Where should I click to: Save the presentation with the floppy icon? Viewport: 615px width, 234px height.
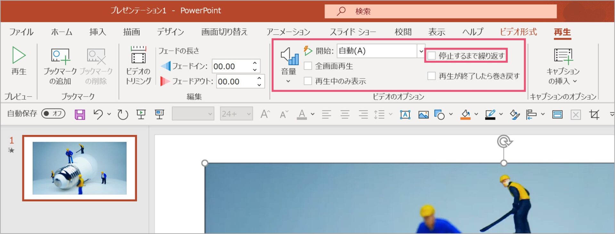tap(80, 114)
